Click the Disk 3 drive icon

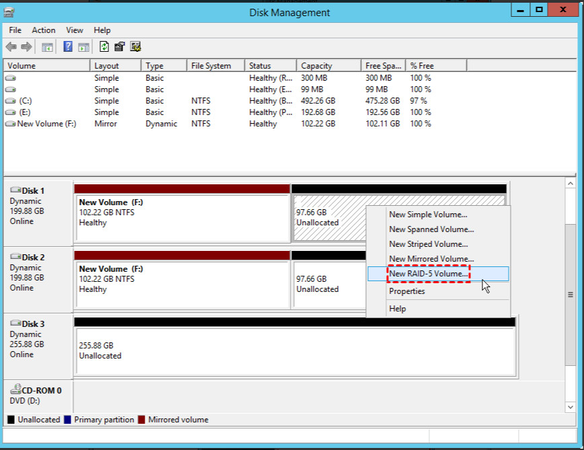(15, 323)
